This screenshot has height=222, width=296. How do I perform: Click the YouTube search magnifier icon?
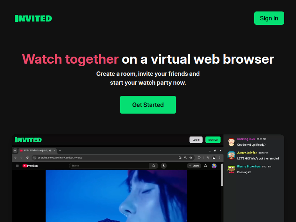pos(154,166)
